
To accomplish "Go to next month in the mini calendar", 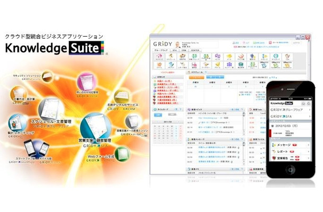I will [x=178, y=122].
